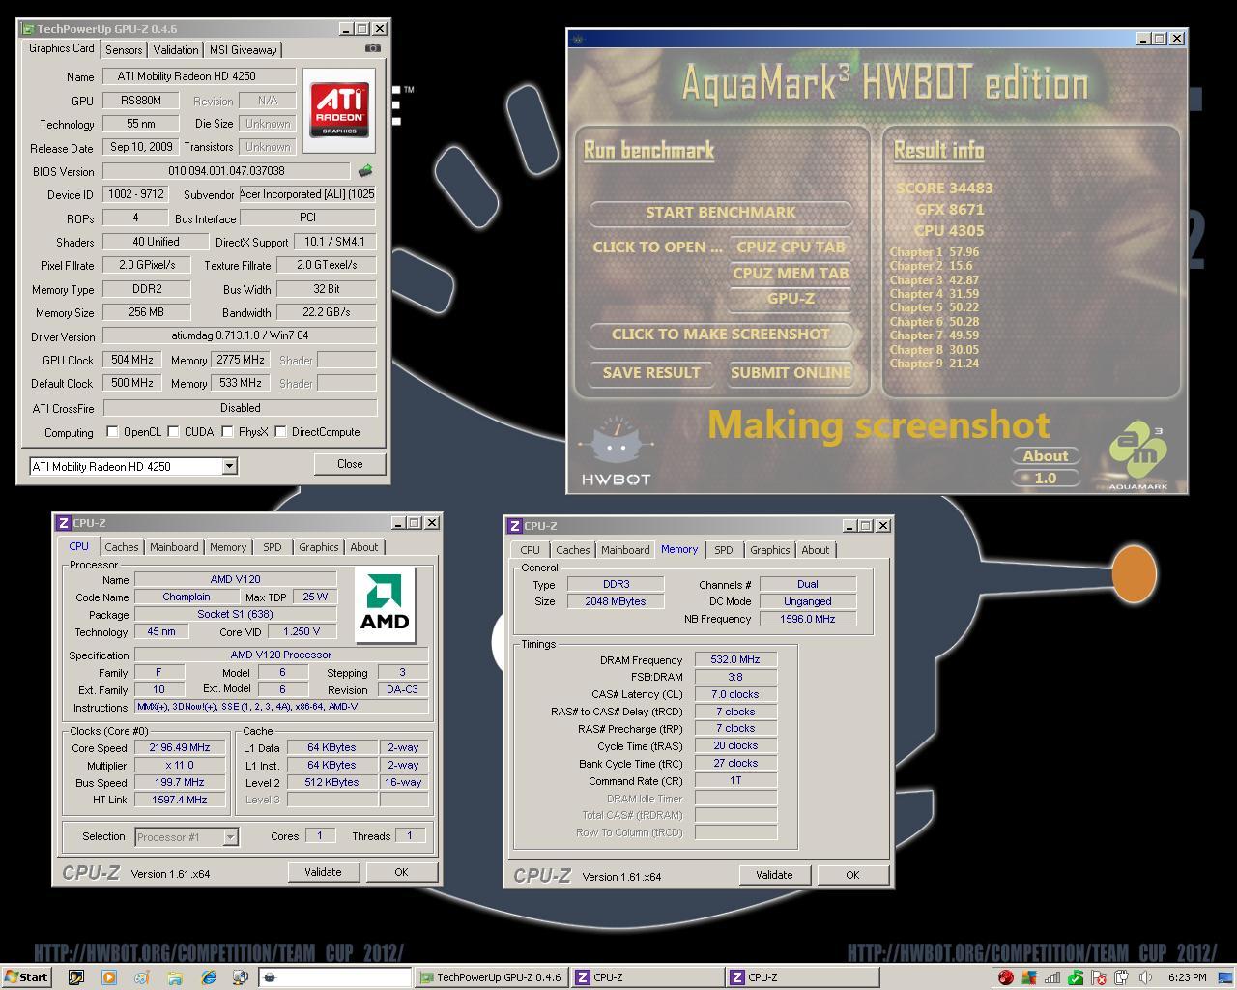Click START BENCHMARK in AquaMark
Screen dimensions: 1237x990
coord(721,213)
